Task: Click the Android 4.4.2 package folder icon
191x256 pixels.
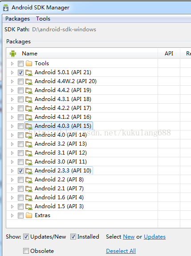Action: coord(29,90)
